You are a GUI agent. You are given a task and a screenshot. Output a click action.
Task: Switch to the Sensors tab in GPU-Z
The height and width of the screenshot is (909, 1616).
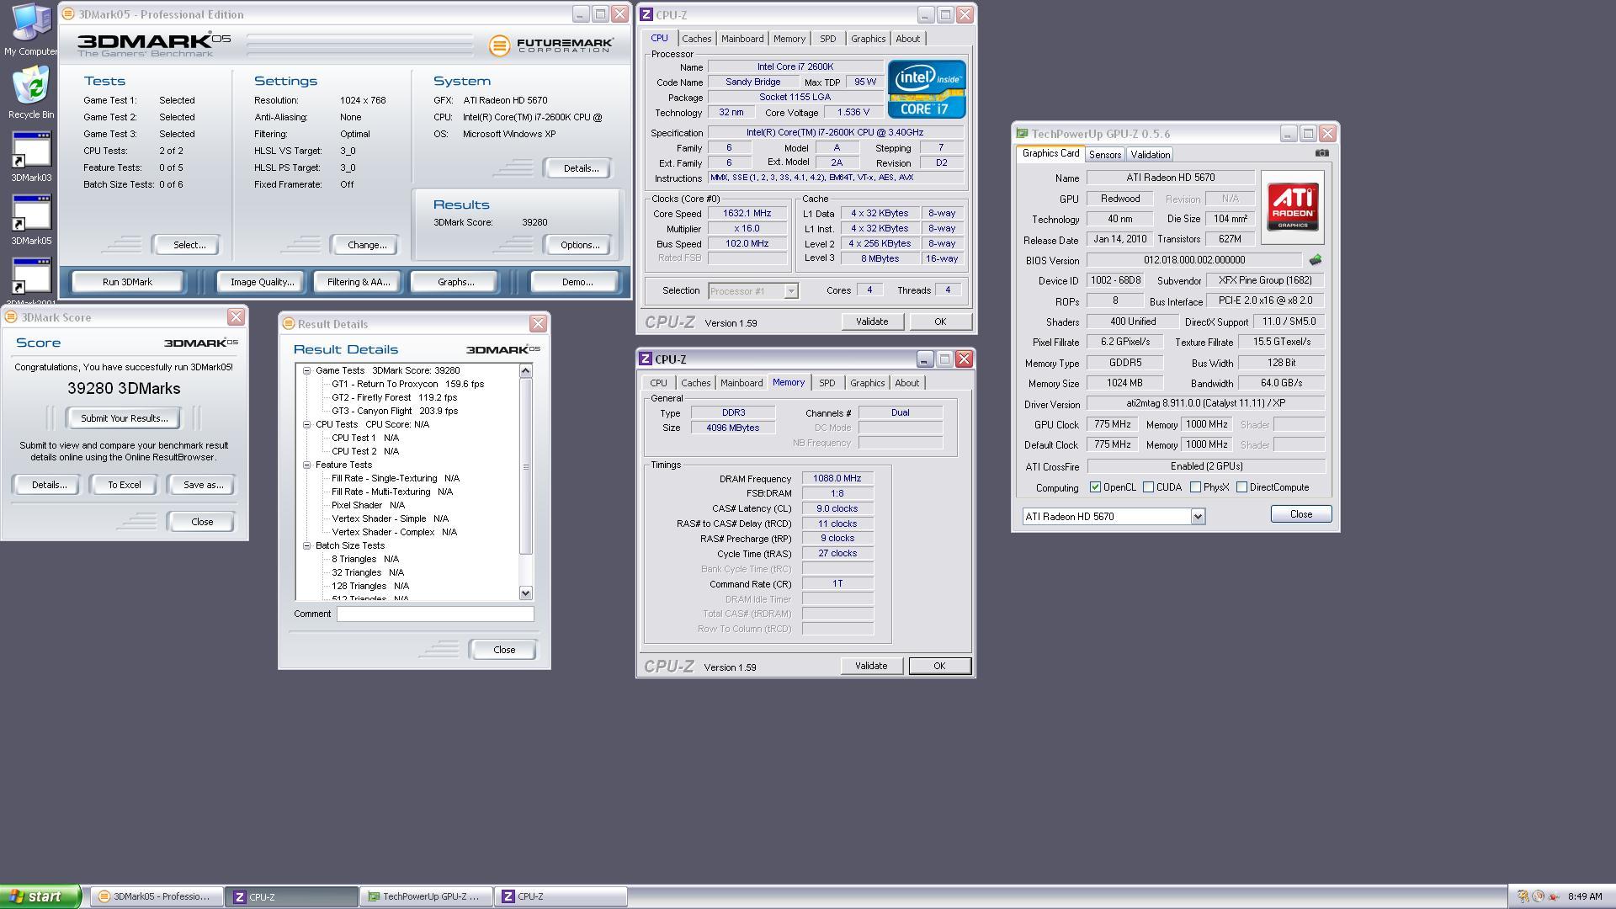pos(1104,155)
